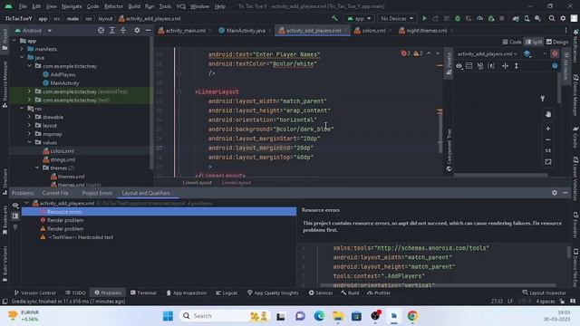580x326 pixels.
Task: Open Layout Inspector button
Action: pos(544,292)
